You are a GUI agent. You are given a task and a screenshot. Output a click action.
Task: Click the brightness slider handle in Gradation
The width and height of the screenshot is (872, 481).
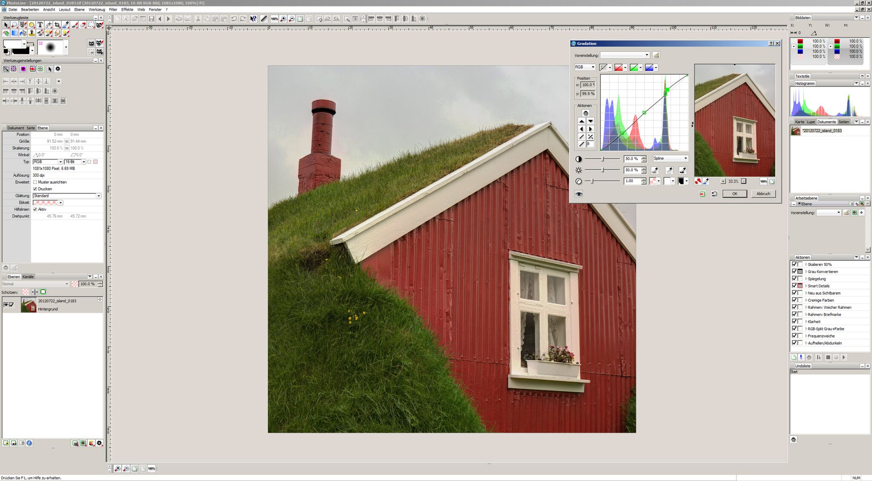point(602,170)
